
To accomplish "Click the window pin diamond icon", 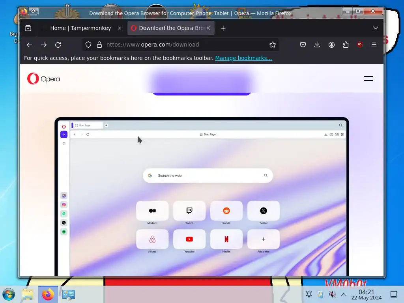I will pyautogui.click(x=34, y=11).
